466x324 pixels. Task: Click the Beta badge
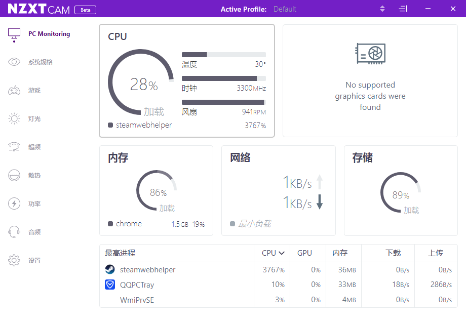click(x=85, y=10)
